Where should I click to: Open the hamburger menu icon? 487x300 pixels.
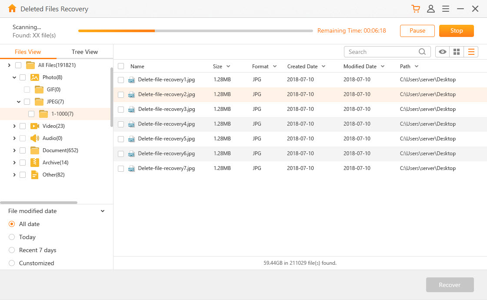[x=445, y=9]
